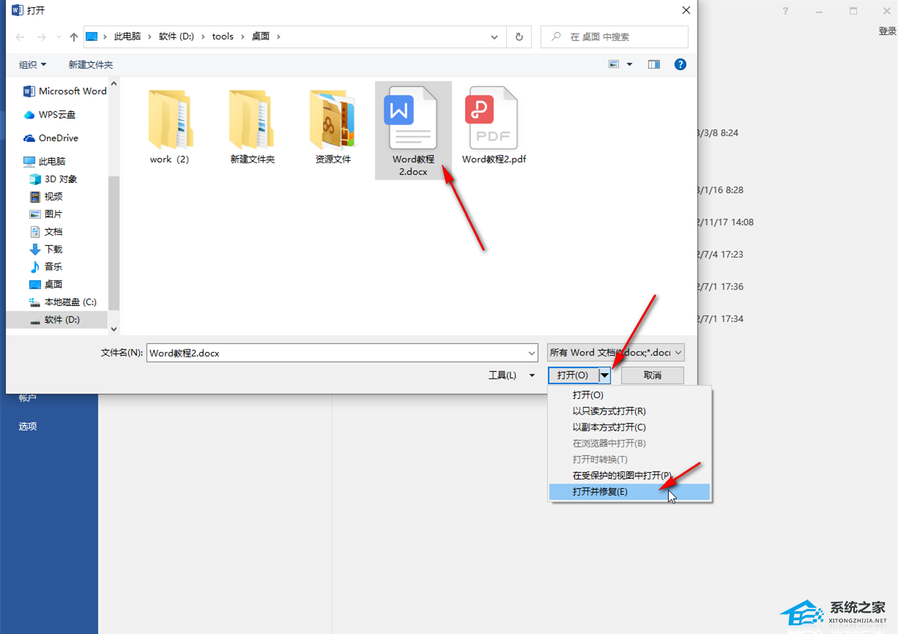Open the file type filter dropdown
898x634 pixels.
(x=616, y=353)
